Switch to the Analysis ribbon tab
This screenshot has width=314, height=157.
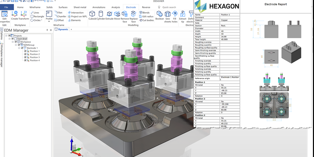(115, 7)
